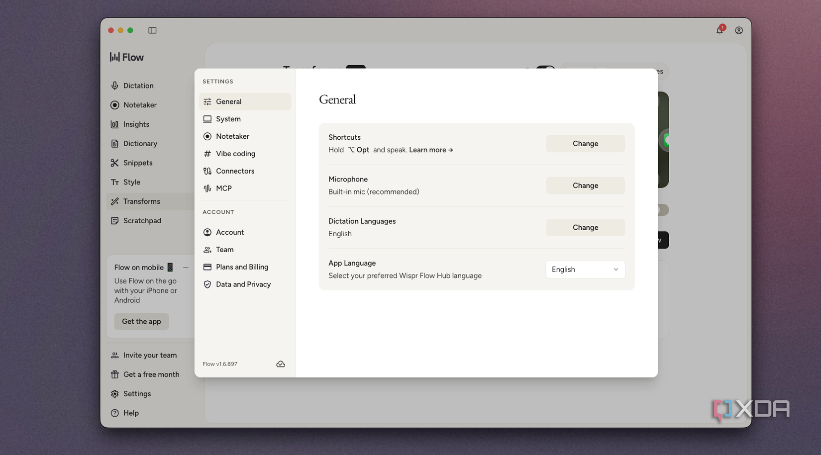Click the Vibe coding hash icon

pos(207,154)
